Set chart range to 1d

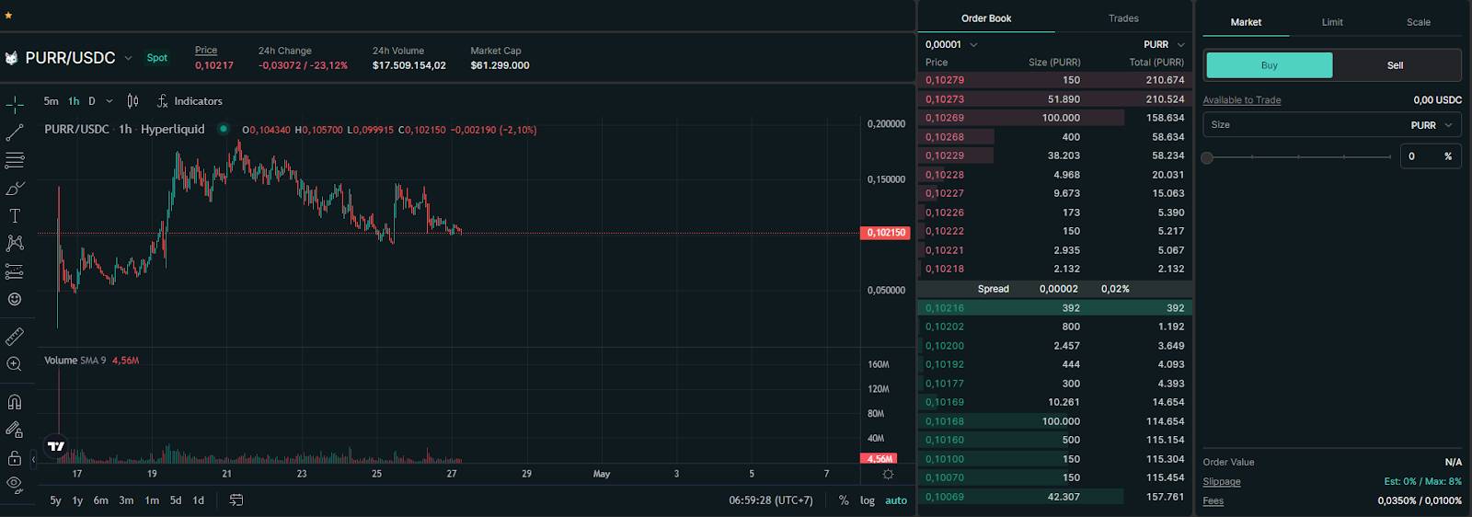click(x=199, y=500)
